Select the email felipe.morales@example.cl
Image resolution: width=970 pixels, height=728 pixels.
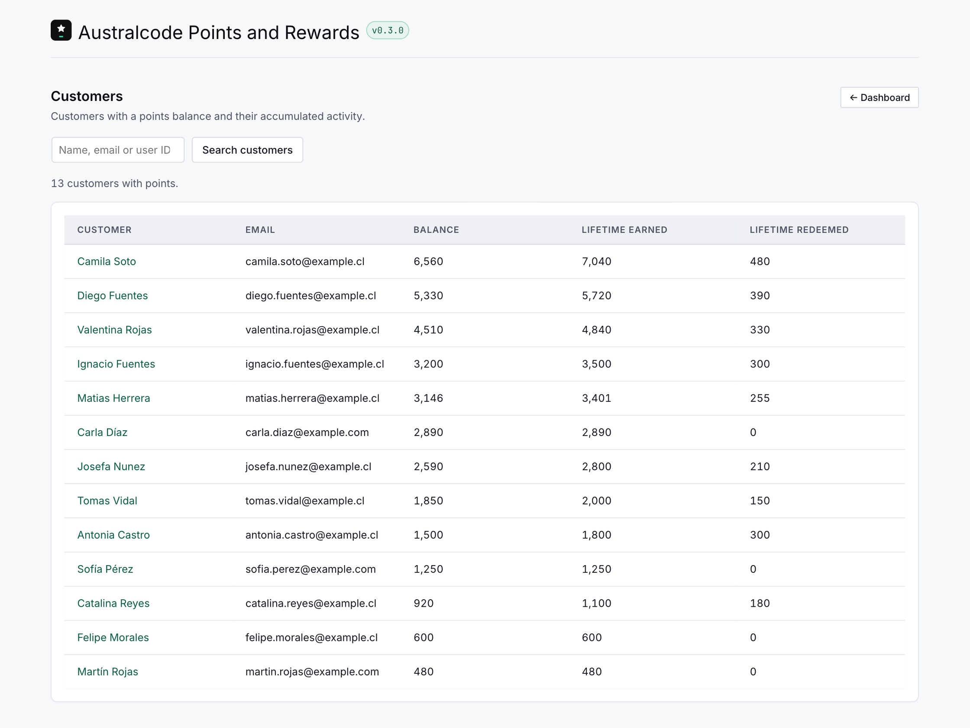coord(311,638)
